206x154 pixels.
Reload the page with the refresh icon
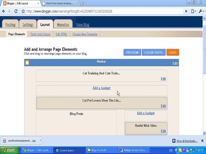click(16, 11)
